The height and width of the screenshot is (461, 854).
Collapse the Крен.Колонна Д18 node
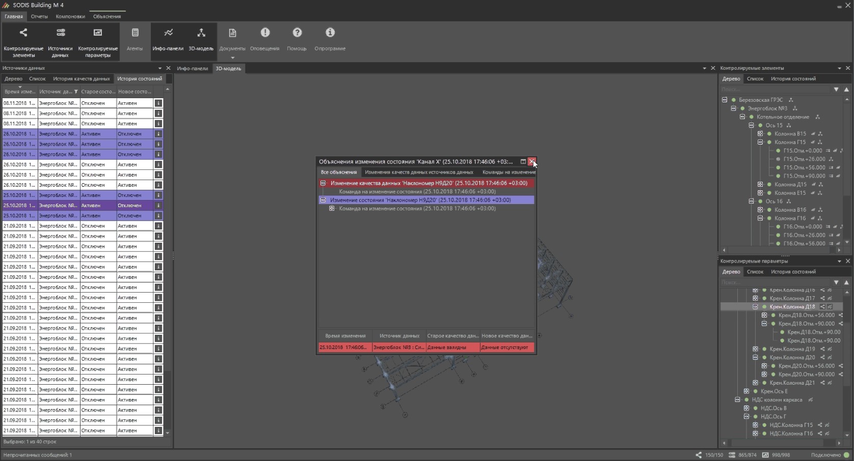755,307
